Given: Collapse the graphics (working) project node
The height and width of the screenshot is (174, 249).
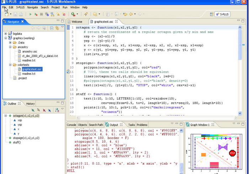Looking at the screenshot, I should click(6, 38).
